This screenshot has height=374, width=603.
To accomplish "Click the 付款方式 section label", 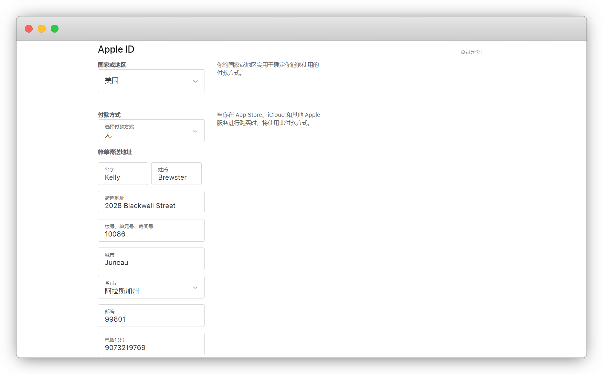I will tap(109, 115).
